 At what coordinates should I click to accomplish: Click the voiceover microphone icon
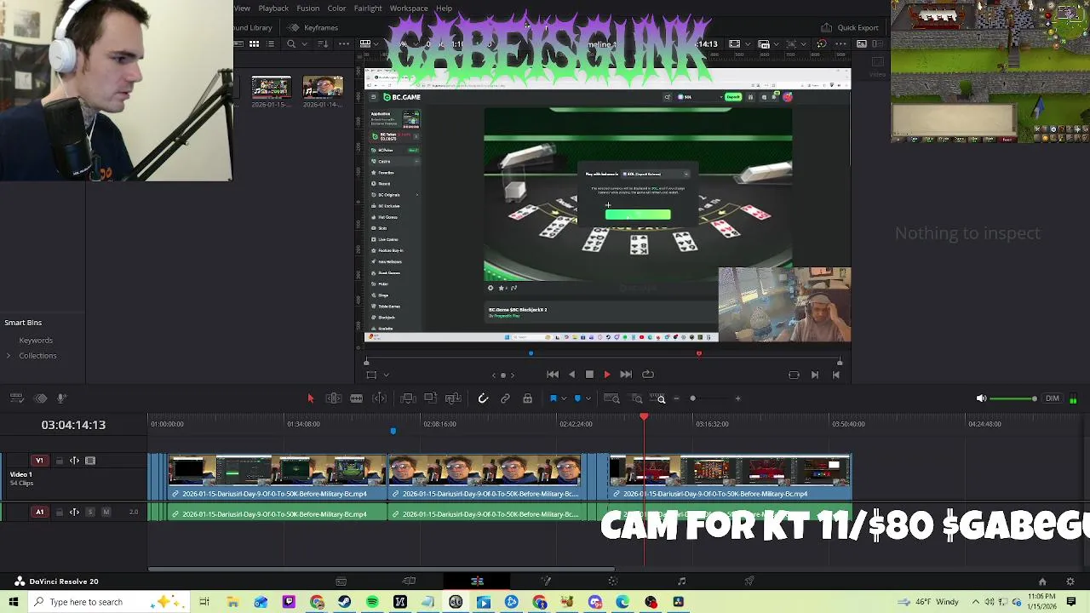[61, 398]
